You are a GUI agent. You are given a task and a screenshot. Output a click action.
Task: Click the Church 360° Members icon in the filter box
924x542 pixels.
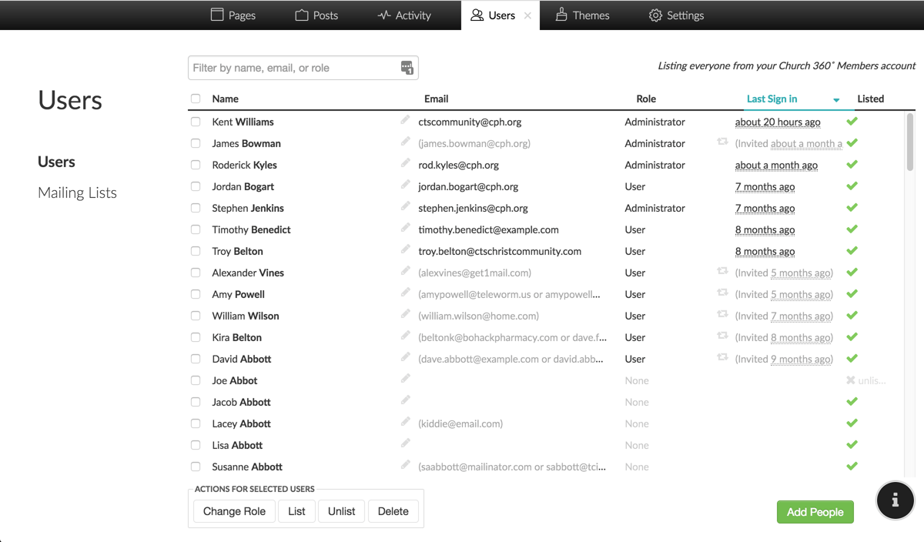pyautogui.click(x=407, y=68)
